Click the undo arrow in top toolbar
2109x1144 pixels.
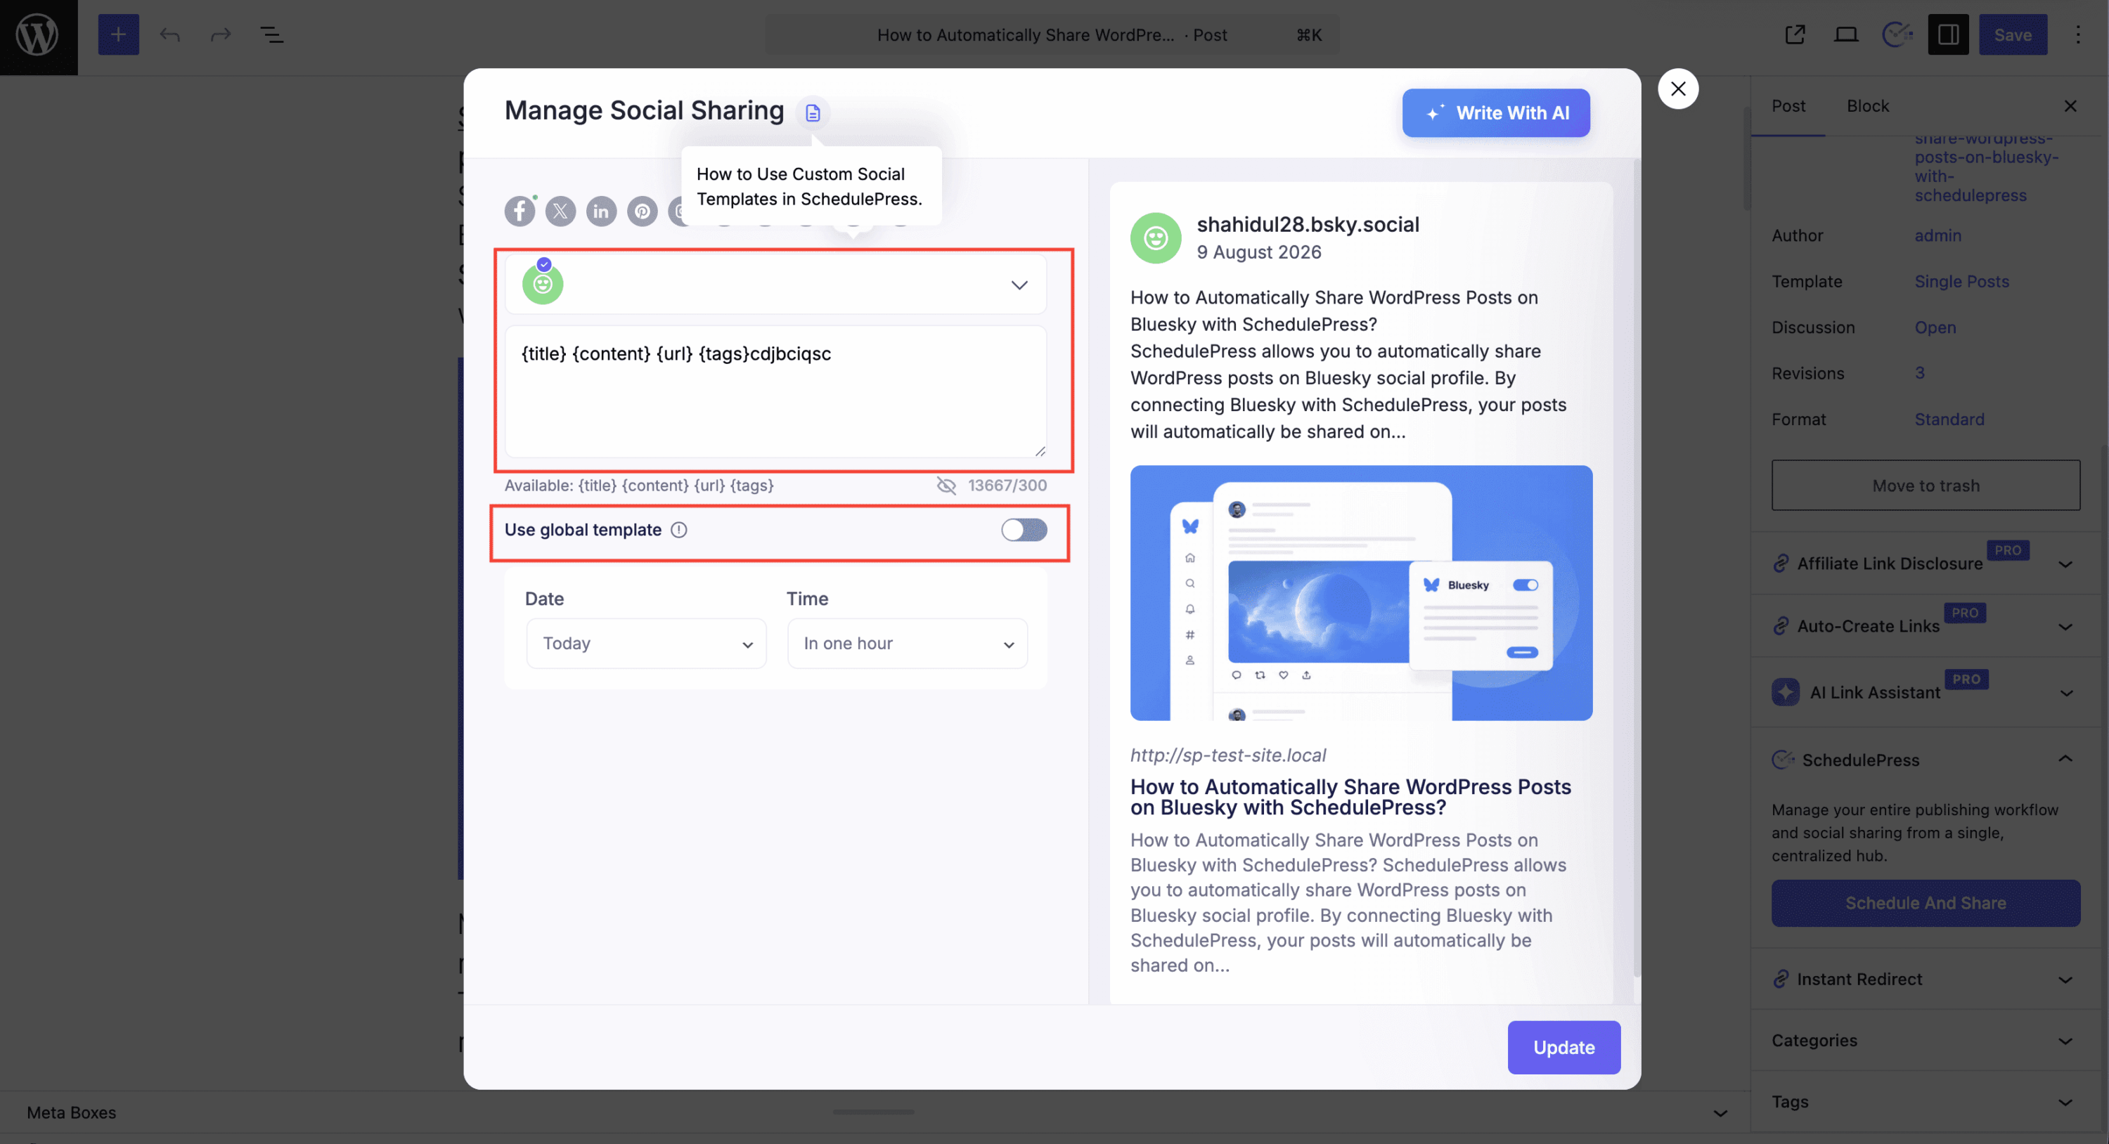click(x=169, y=34)
